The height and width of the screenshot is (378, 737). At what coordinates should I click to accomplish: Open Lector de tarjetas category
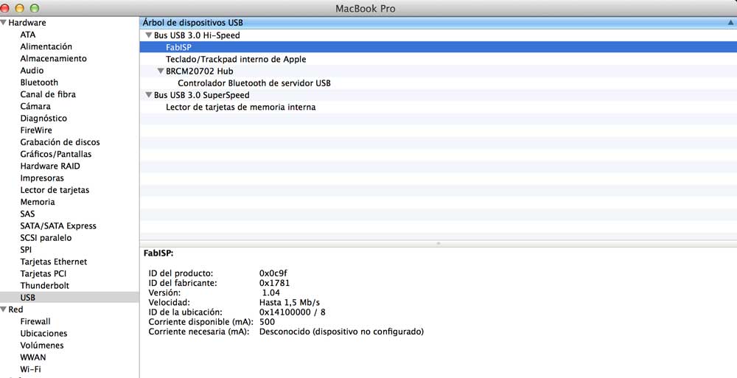[55, 190]
